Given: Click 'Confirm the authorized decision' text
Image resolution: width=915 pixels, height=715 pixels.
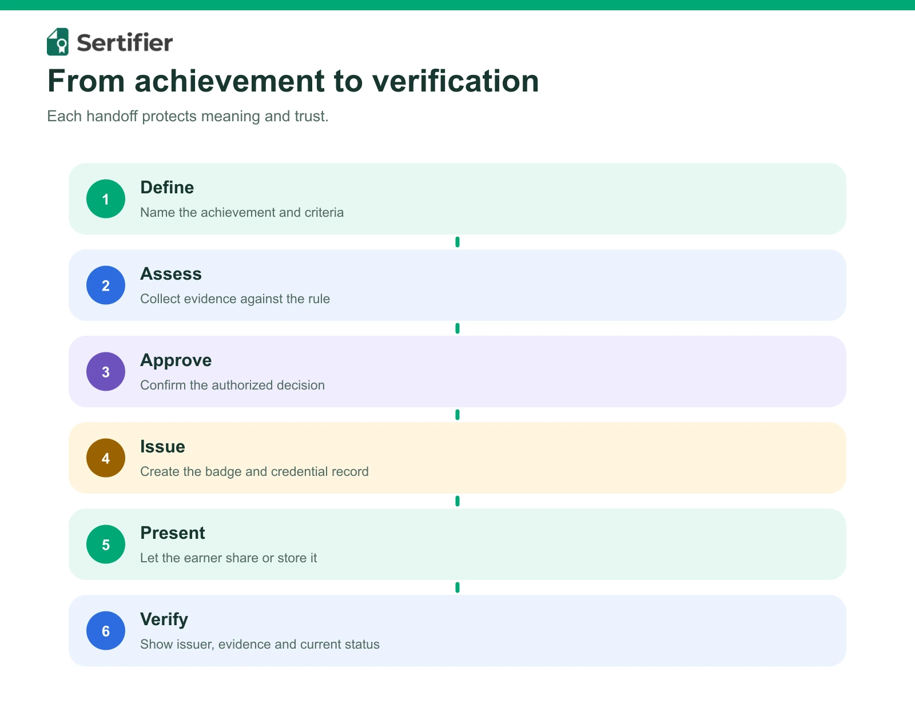Looking at the screenshot, I should point(233,386).
